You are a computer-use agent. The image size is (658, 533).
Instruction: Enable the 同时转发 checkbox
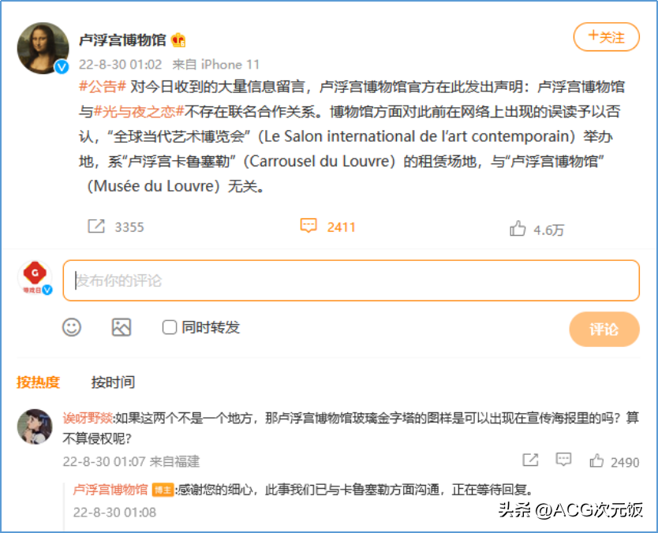170,327
